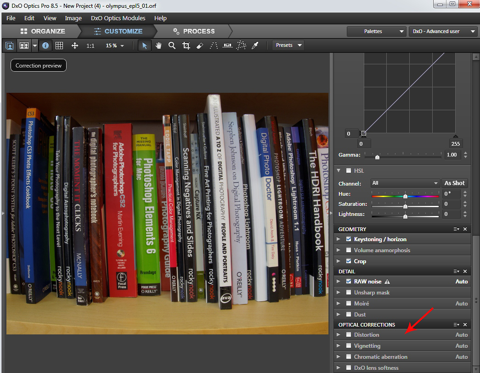
Task: Toggle the image information icon
Action: pyautogui.click(x=45, y=45)
